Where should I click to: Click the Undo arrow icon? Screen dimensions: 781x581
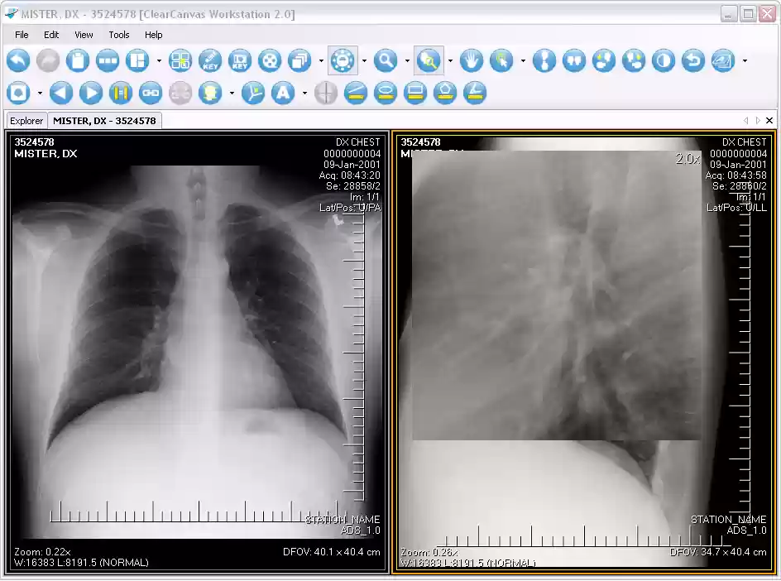click(x=18, y=60)
